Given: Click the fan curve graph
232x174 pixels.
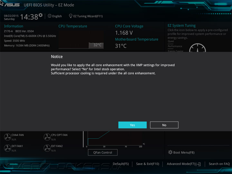Looking at the screenshot, I should pos(115,138).
